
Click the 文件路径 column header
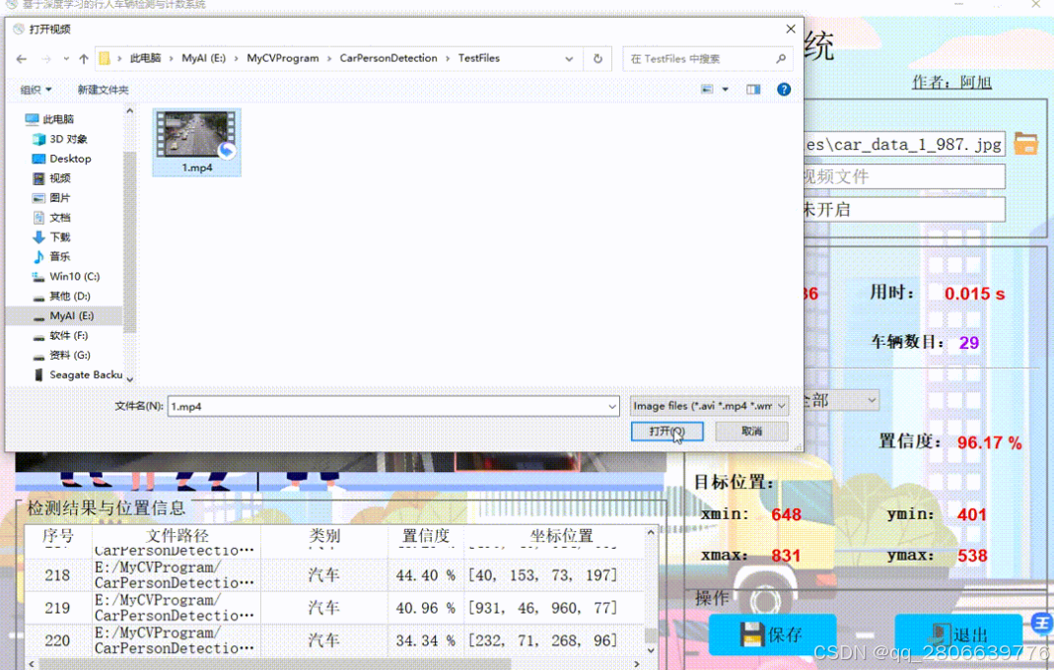(x=176, y=536)
